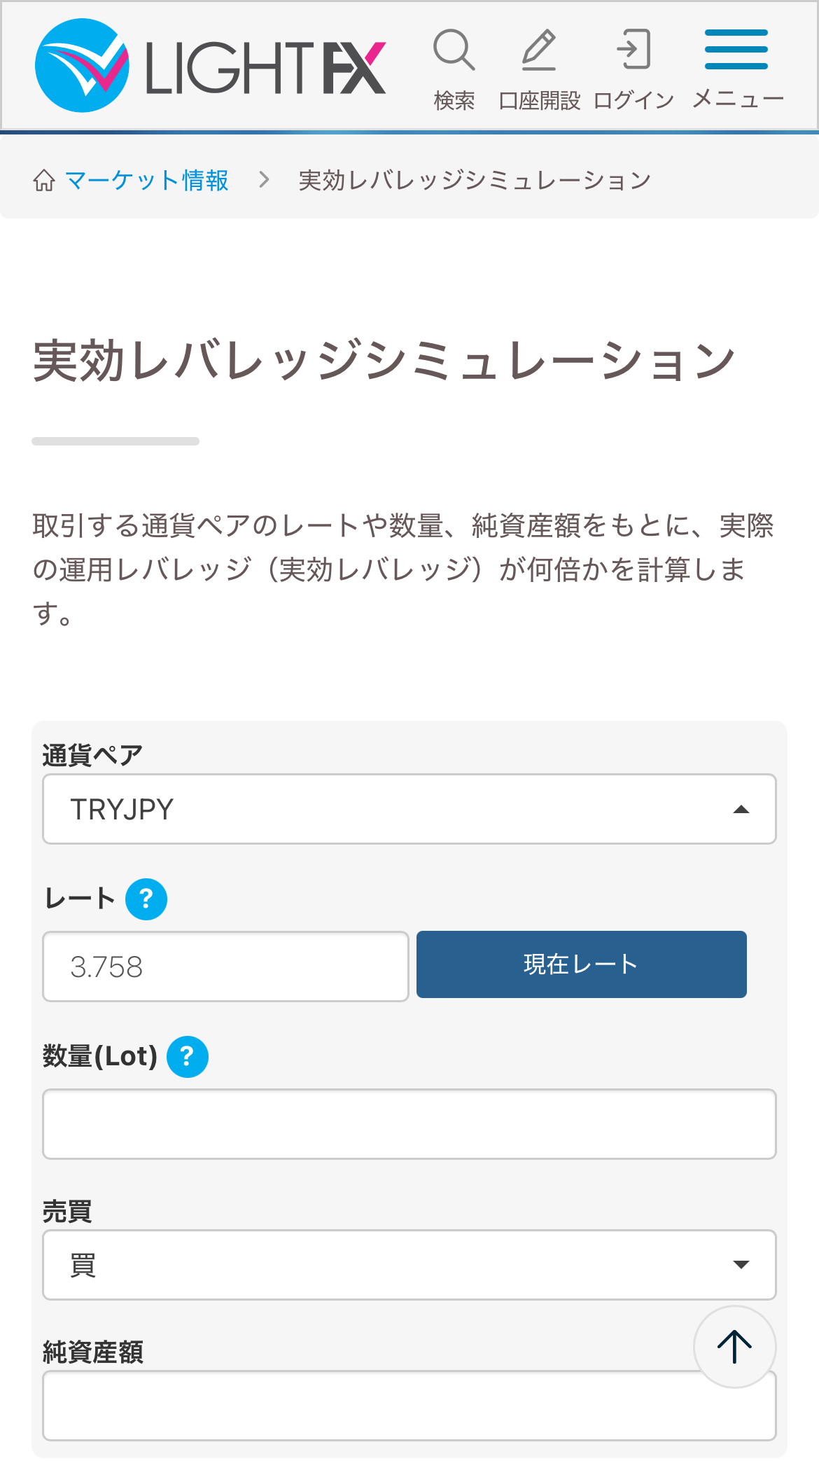This screenshot has width=819, height=1461.
Task: Click the scroll-to-top arrow button
Action: (734, 1346)
